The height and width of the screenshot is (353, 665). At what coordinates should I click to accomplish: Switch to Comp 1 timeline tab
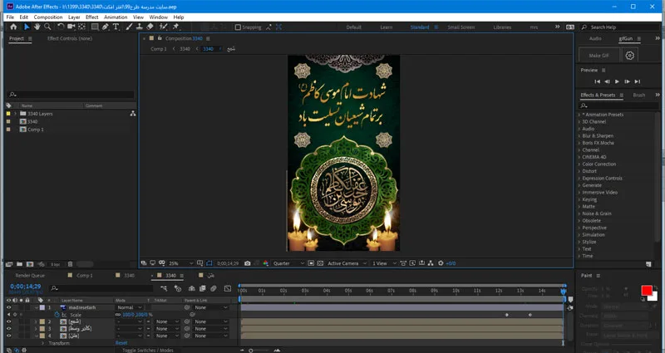click(x=85, y=276)
